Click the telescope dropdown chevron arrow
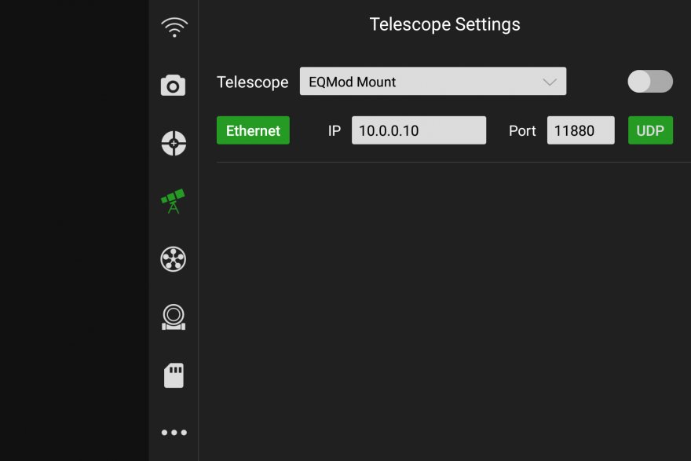The width and height of the screenshot is (691, 461). click(x=550, y=82)
